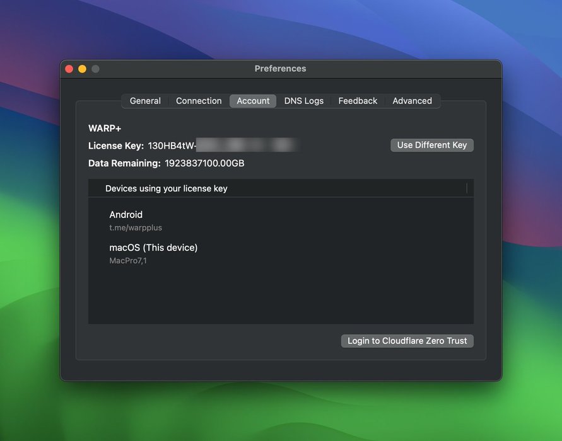The width and height of the screenshot is (562, 441).
Task: Click the MacPro7,1 device model text
Action: click(x=128, y=260)
